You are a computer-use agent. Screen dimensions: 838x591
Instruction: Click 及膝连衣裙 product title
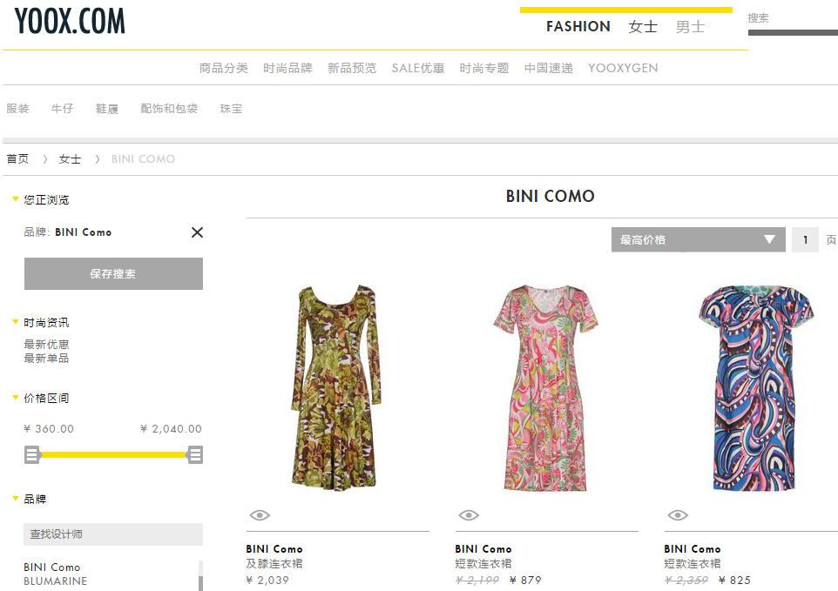(x=274, y=564)
